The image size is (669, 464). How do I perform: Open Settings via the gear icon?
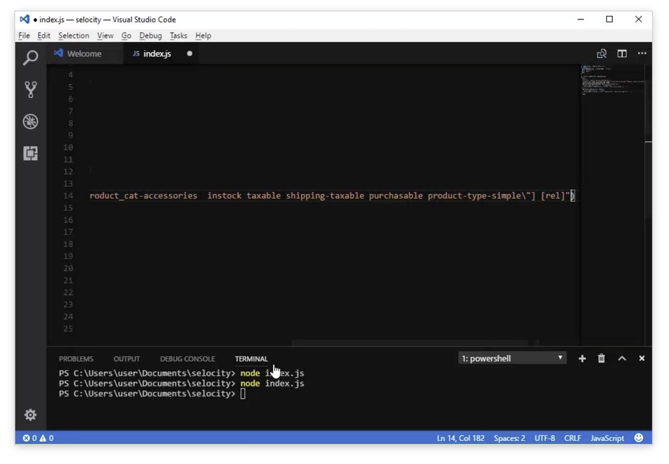[x=29, y=415]
